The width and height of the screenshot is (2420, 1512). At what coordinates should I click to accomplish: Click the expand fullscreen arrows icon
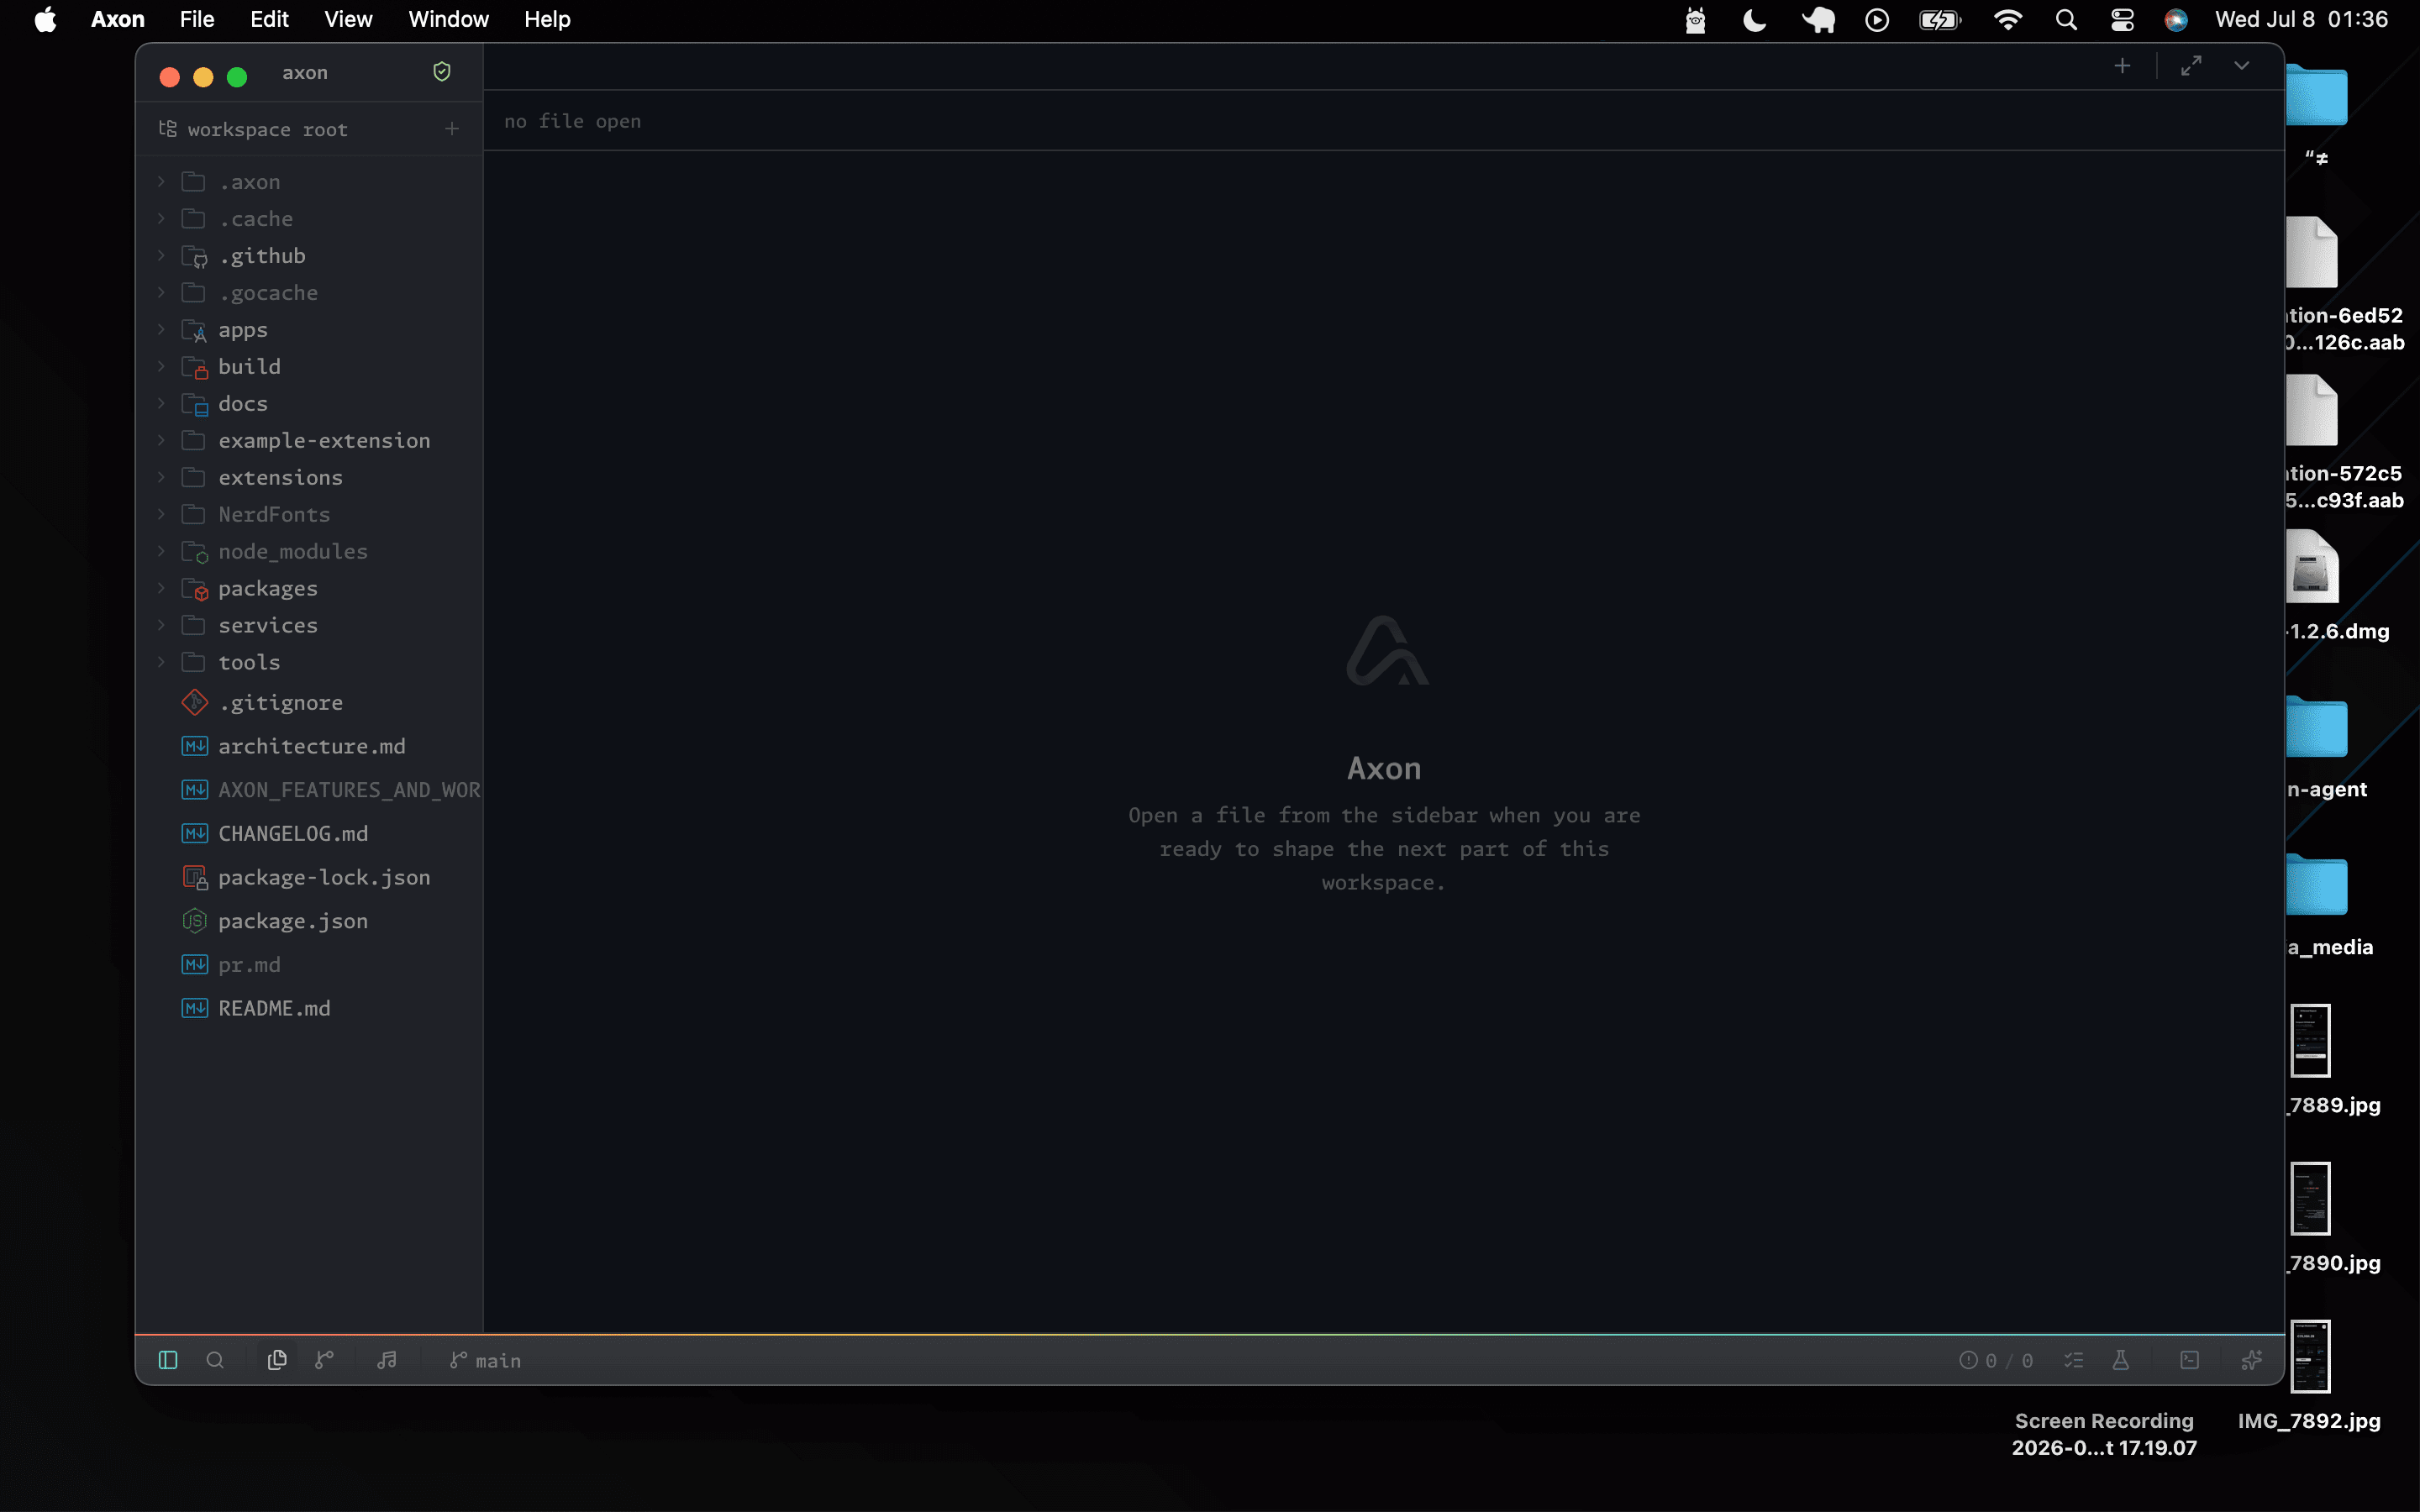pyautogui.click(x=2191, y=66)
